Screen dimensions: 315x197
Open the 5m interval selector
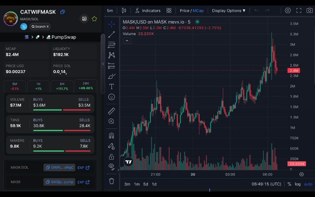(x=110, y=11)
